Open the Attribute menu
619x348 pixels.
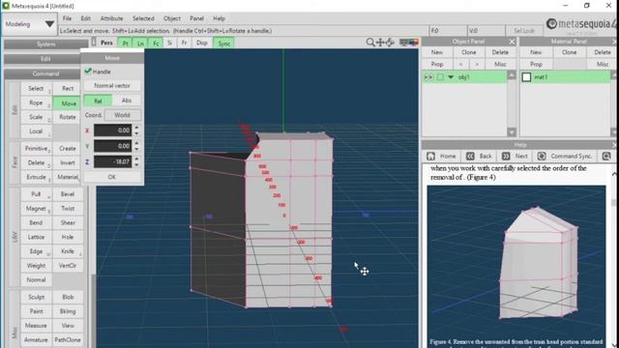(x=112, y=18)
